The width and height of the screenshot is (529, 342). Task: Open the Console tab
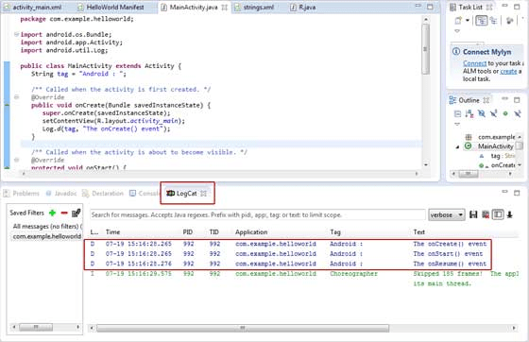(145, 194)
